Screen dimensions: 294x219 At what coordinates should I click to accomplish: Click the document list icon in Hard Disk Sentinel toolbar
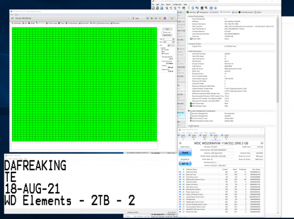click(x=189, y=8)
